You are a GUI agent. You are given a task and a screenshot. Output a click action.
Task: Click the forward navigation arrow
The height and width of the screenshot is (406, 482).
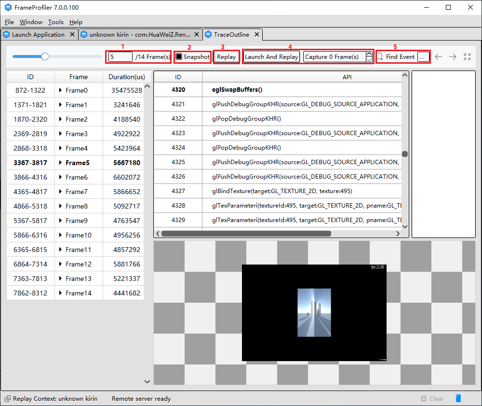coord(453,56)
